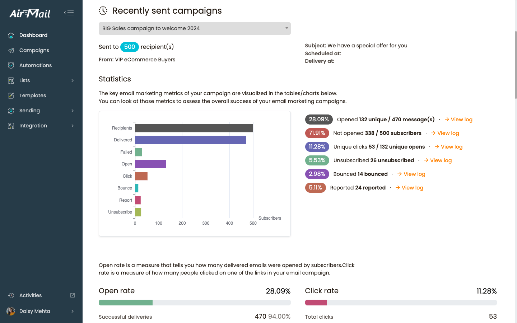The height and width of the screenshot is (323, 517).
Task: Click the Dashboard home icon
Action: (x=11, y=35)
